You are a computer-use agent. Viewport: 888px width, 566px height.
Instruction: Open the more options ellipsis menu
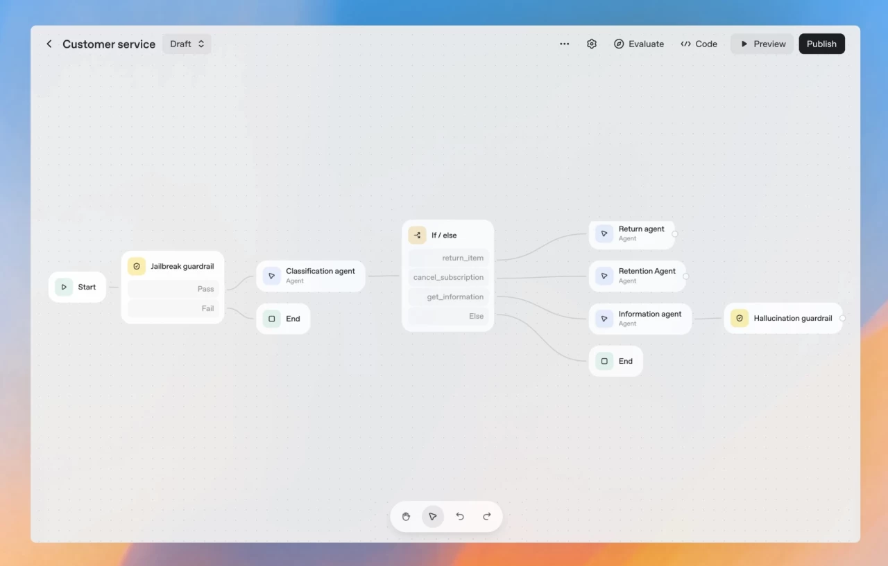[x=564, y=44]
